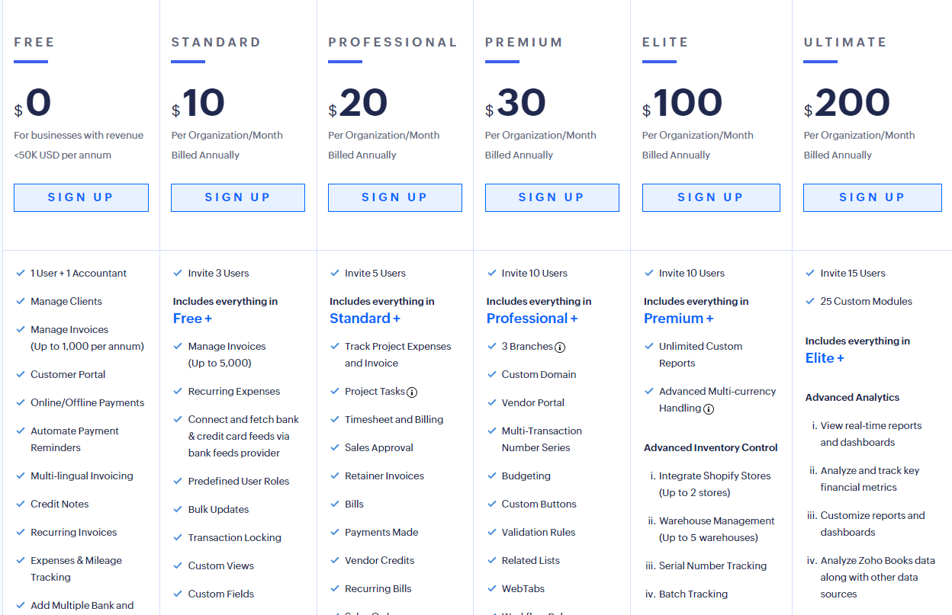Sign up for the Standard plan
This screenshot has width=952, height=615.
point(238,197)
